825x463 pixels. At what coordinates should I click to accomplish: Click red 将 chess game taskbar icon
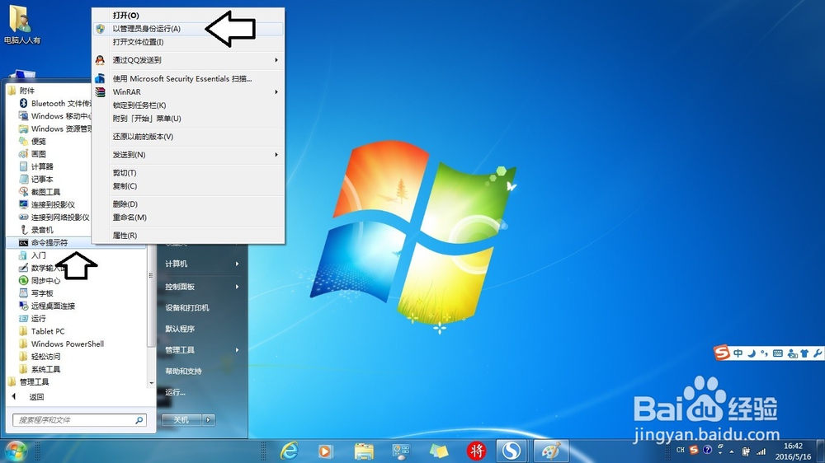pos(476,451)
